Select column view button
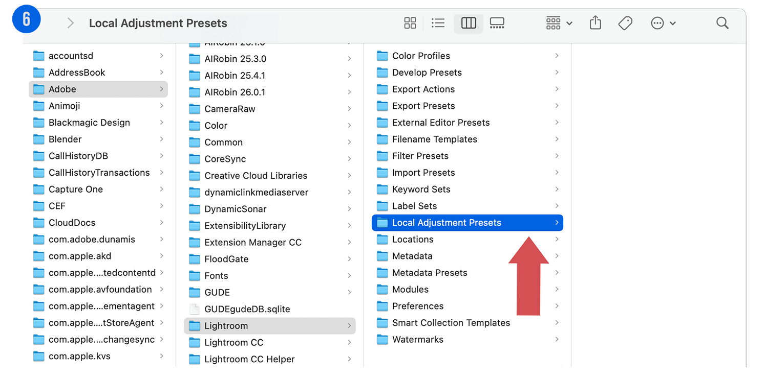Viewport: 765px width, 378px height. [x=469, y=23]
